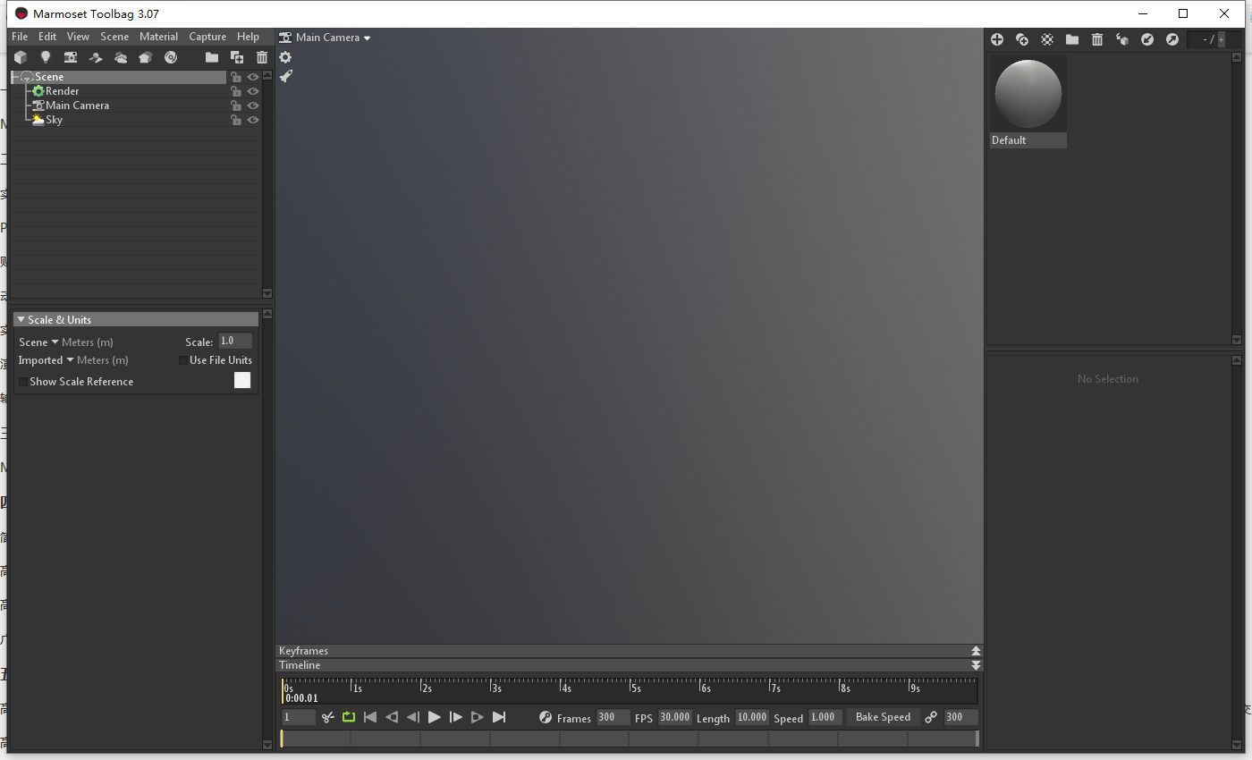This screenshot has height=760, width=1252.
Task: Open the Capture menu
Action: click(207, 37)
